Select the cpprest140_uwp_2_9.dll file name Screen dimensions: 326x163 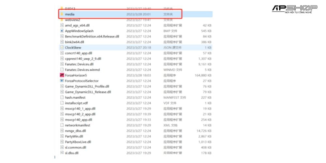[83, 59]
